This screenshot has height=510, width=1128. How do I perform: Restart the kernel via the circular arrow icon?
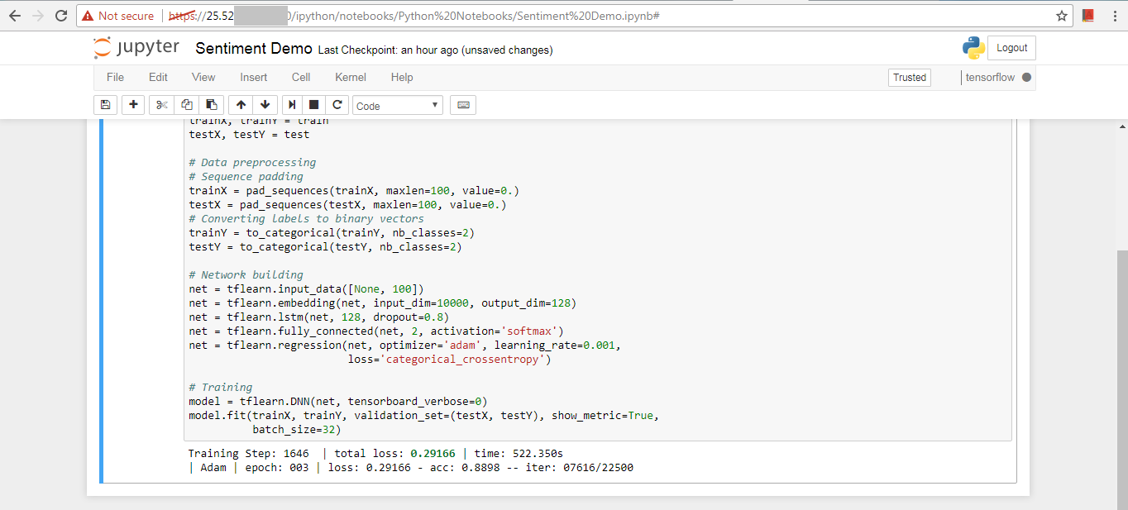point(337,104)
